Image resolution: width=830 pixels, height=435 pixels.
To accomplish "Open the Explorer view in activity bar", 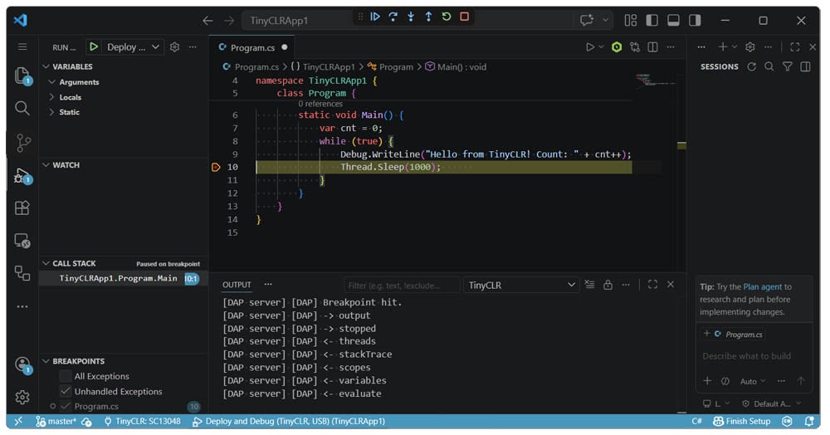I will (22, 76).
